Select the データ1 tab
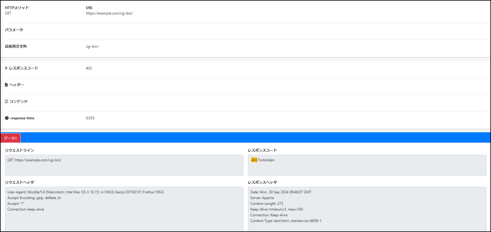The image size is (491, 232). pos(11,138)
